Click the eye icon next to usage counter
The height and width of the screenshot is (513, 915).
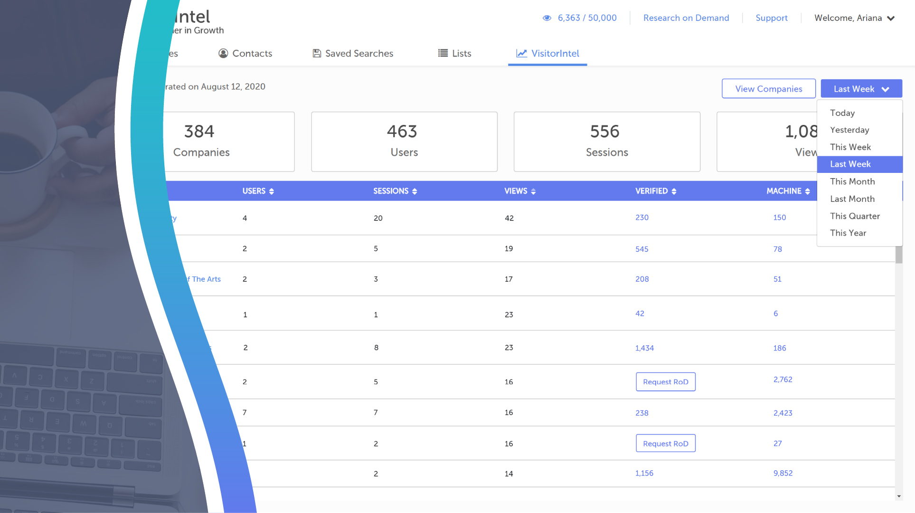547,18
